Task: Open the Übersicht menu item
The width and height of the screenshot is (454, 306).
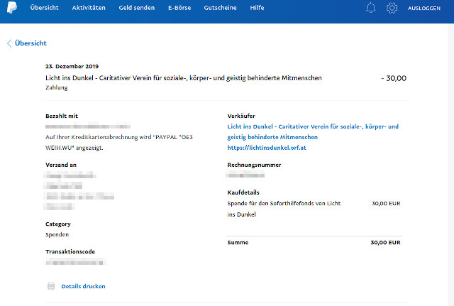Action: (44, 8)
